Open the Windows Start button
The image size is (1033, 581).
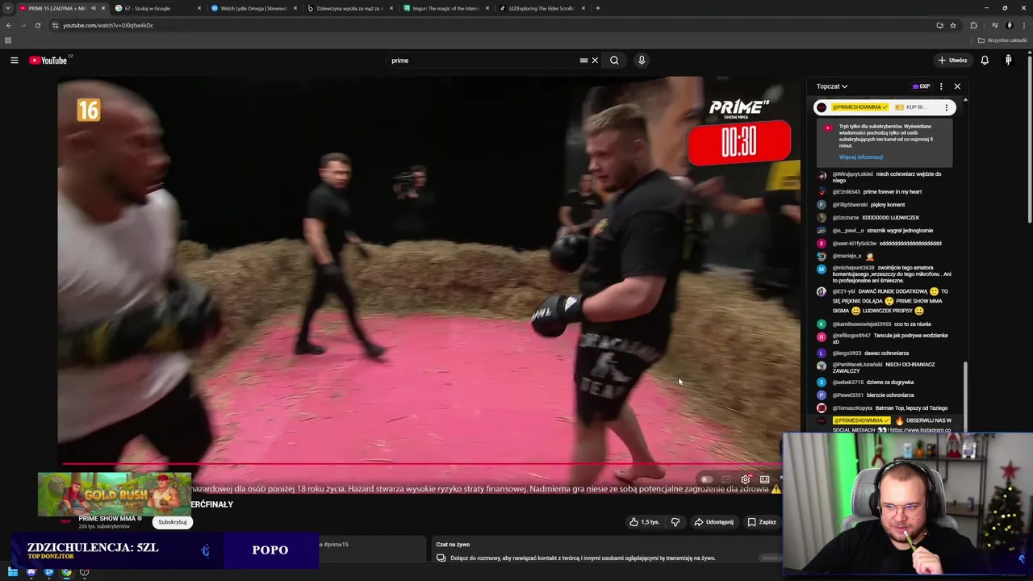pyautogui.click(x=13, y=572)
